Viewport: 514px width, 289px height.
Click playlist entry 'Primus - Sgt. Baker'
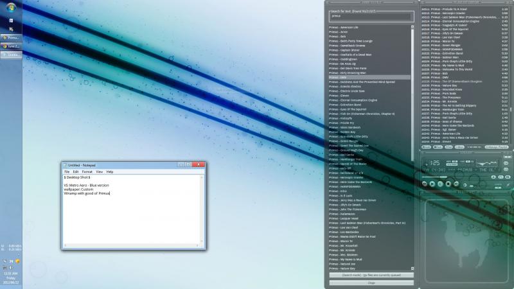point(465,130)
